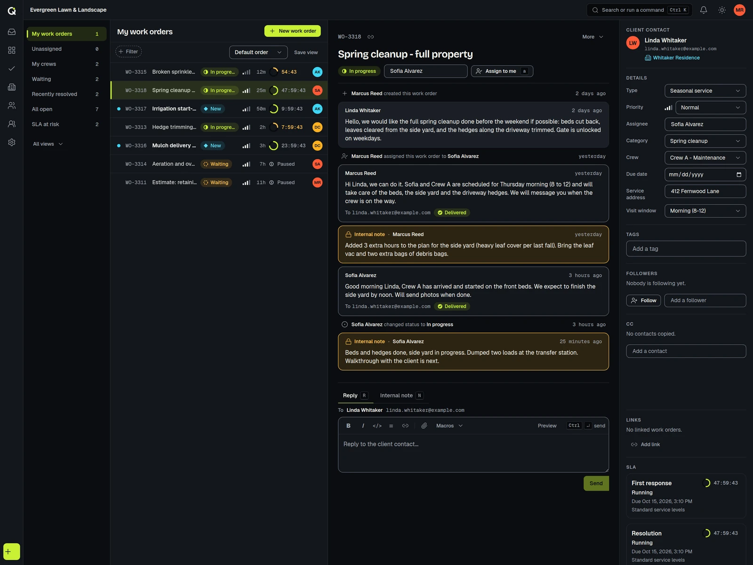This screenshot has width=753, height=565.
Task: Open the SLA at risk view
Action: coord(66,124)
